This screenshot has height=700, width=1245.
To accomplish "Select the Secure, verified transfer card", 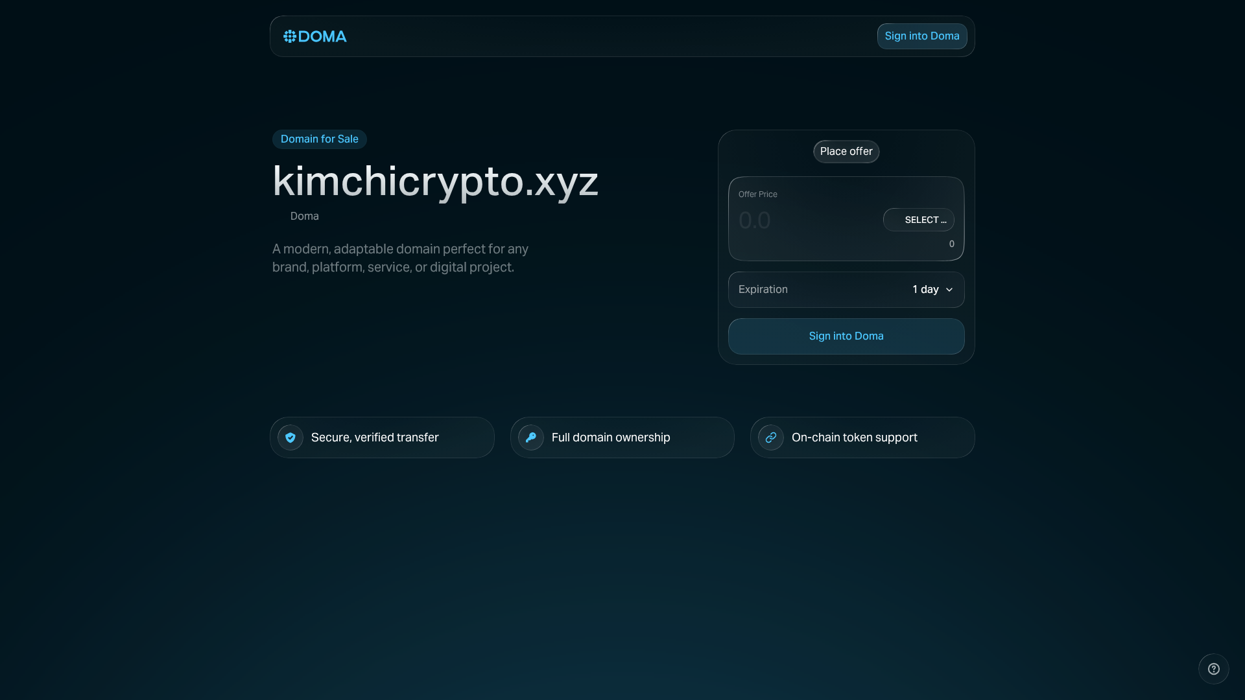I will pos(382,437).
